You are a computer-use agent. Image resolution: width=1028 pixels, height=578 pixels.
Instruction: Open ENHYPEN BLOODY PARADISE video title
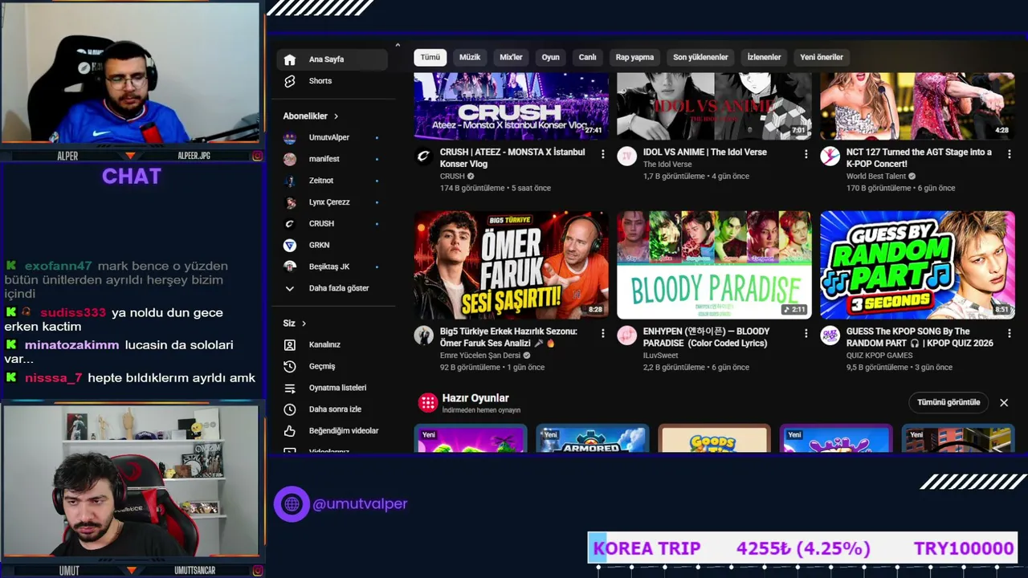(x=707, y=337)
